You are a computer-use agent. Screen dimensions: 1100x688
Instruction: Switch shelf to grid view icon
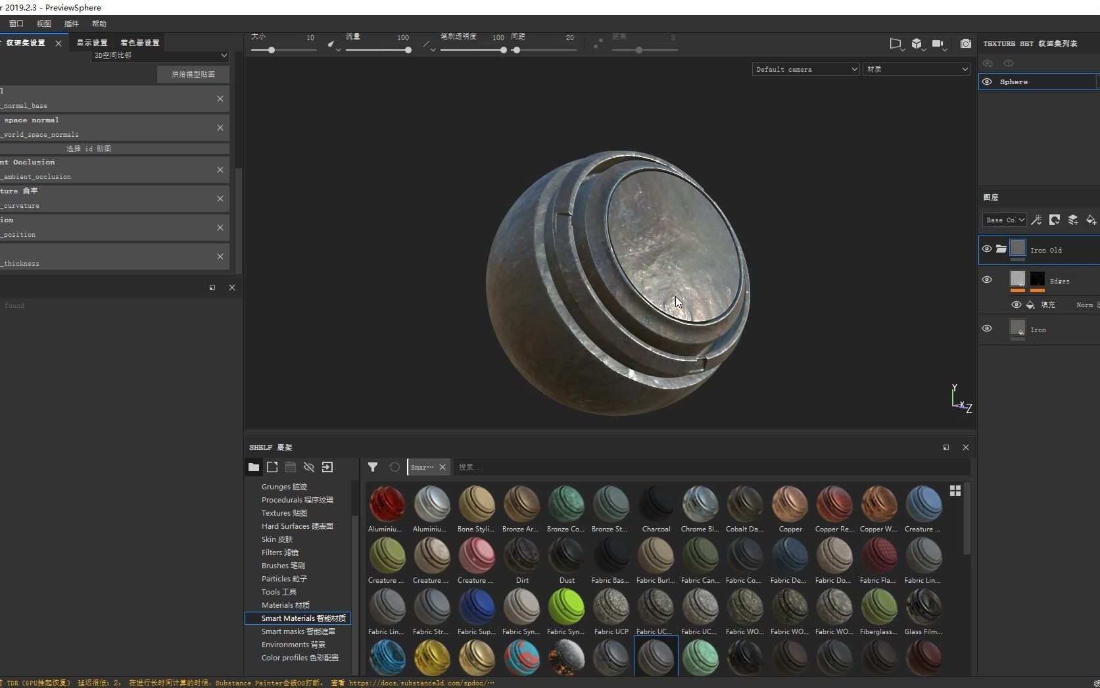pos(955,491)
